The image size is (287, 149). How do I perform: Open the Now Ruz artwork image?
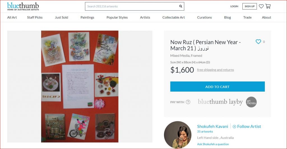coord(80,87)
